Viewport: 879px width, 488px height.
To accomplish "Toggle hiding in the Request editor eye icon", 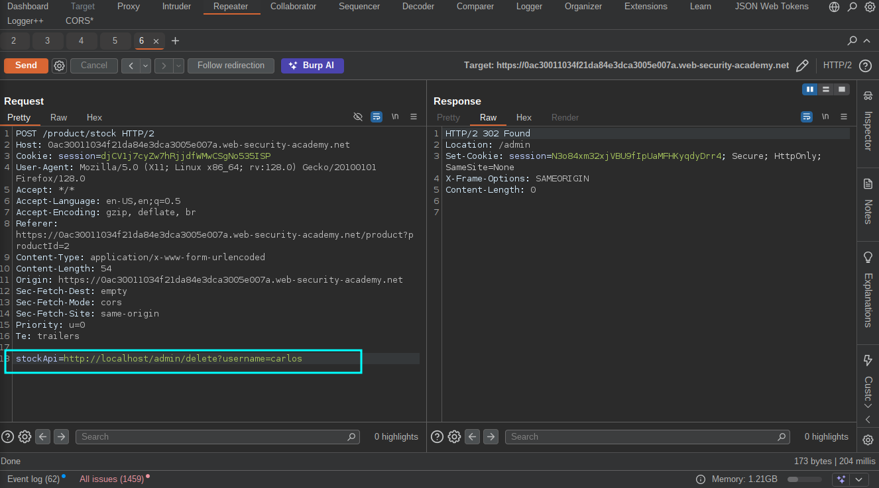I will click(358, 117).
